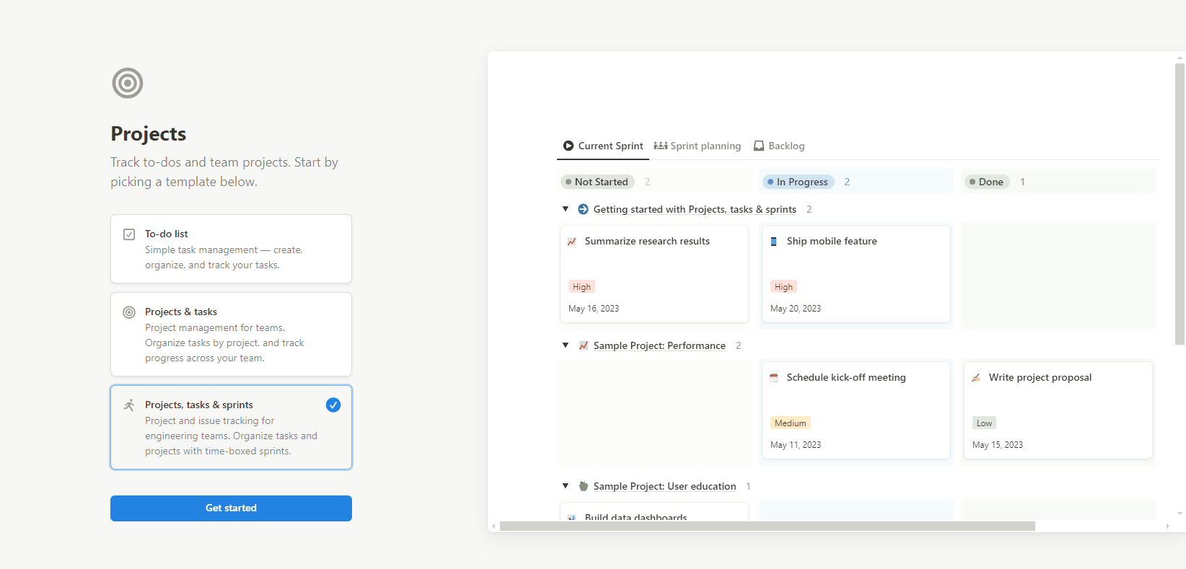Click the Get started button
The height and width of the screenshot is (569, 1186).
pos(231,508)
